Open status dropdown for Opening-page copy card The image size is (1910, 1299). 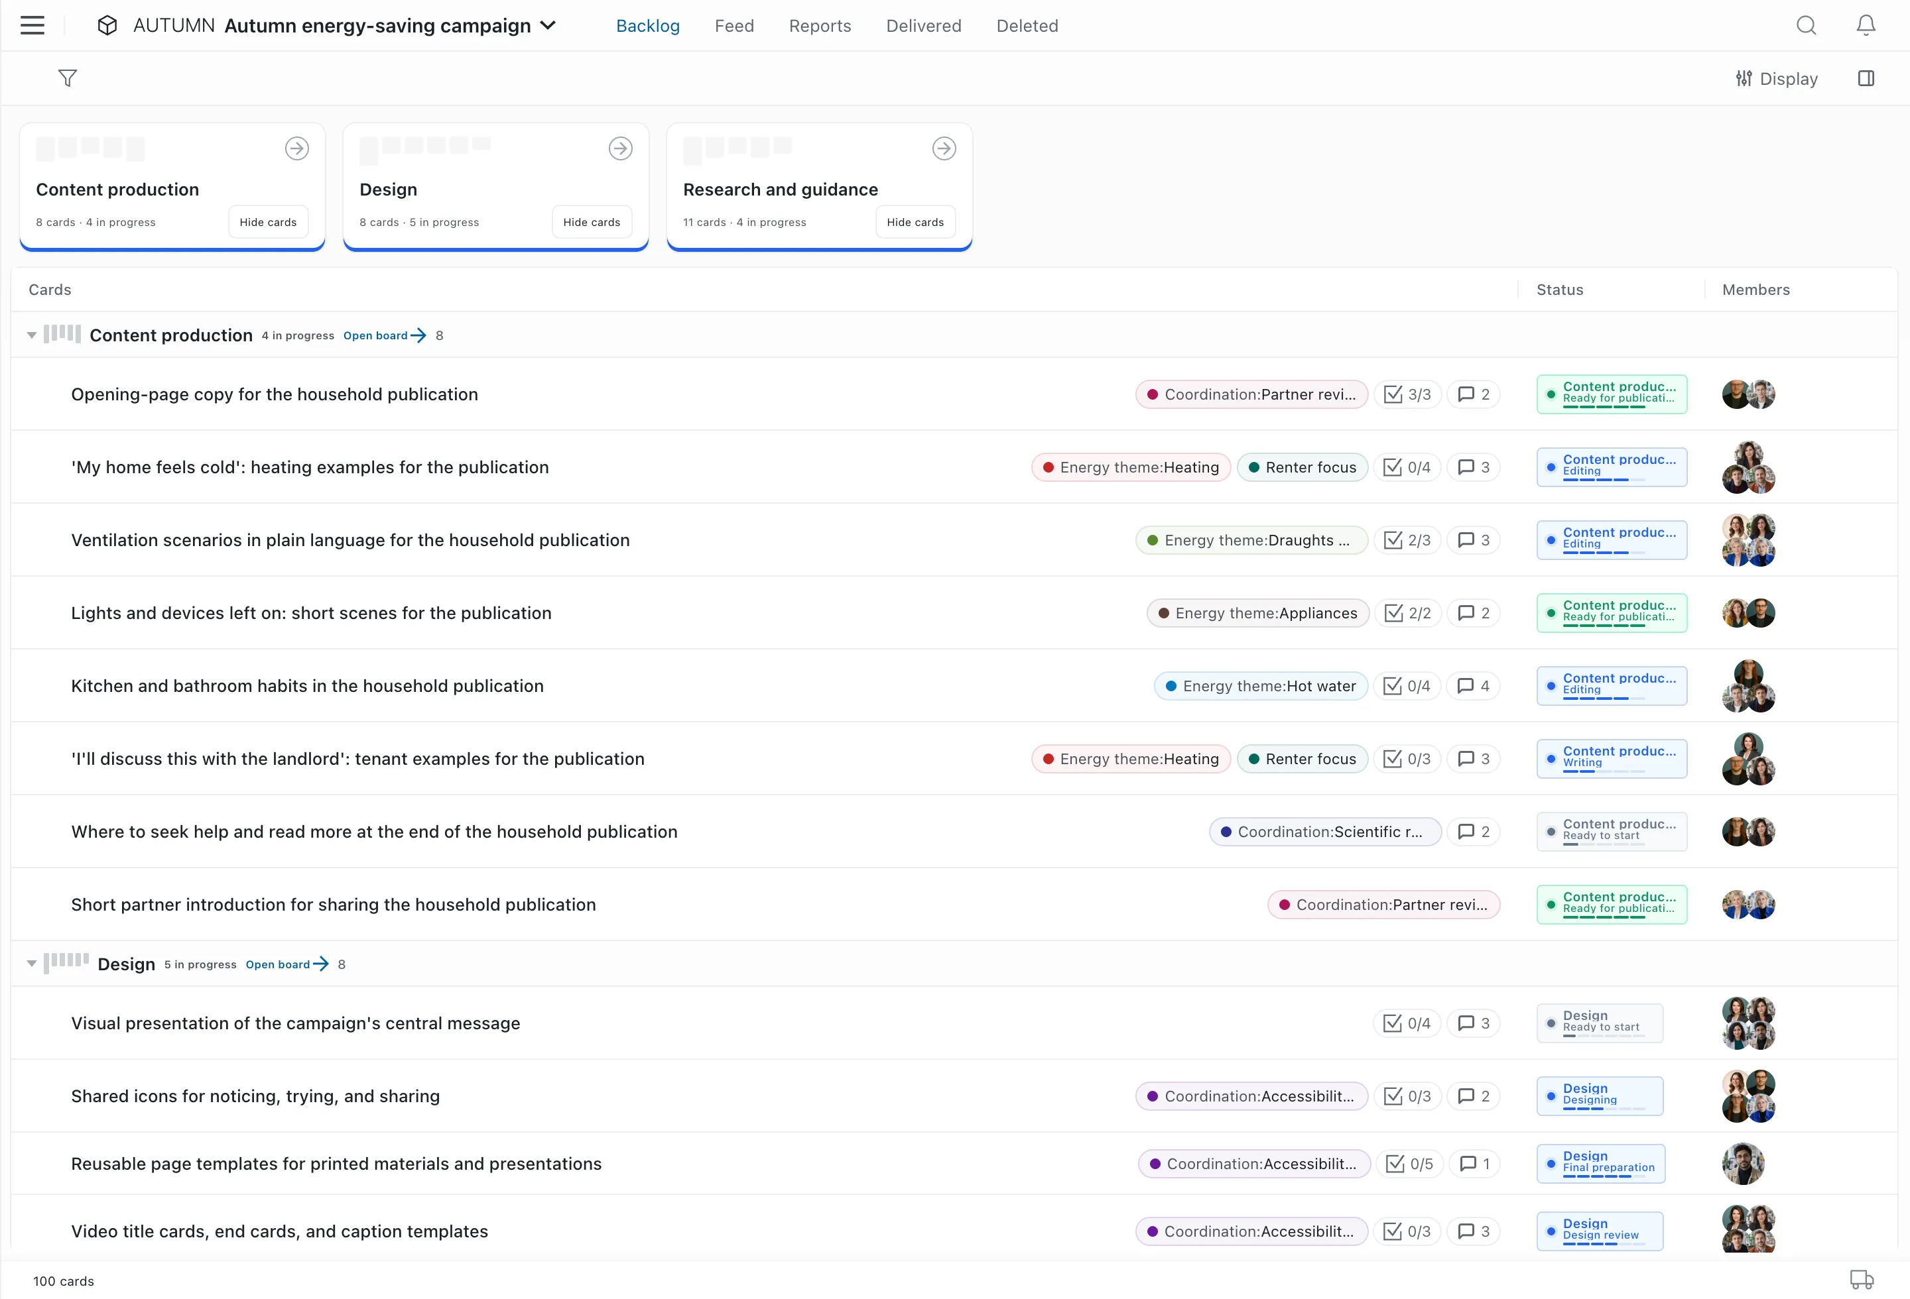[1611, 394]
